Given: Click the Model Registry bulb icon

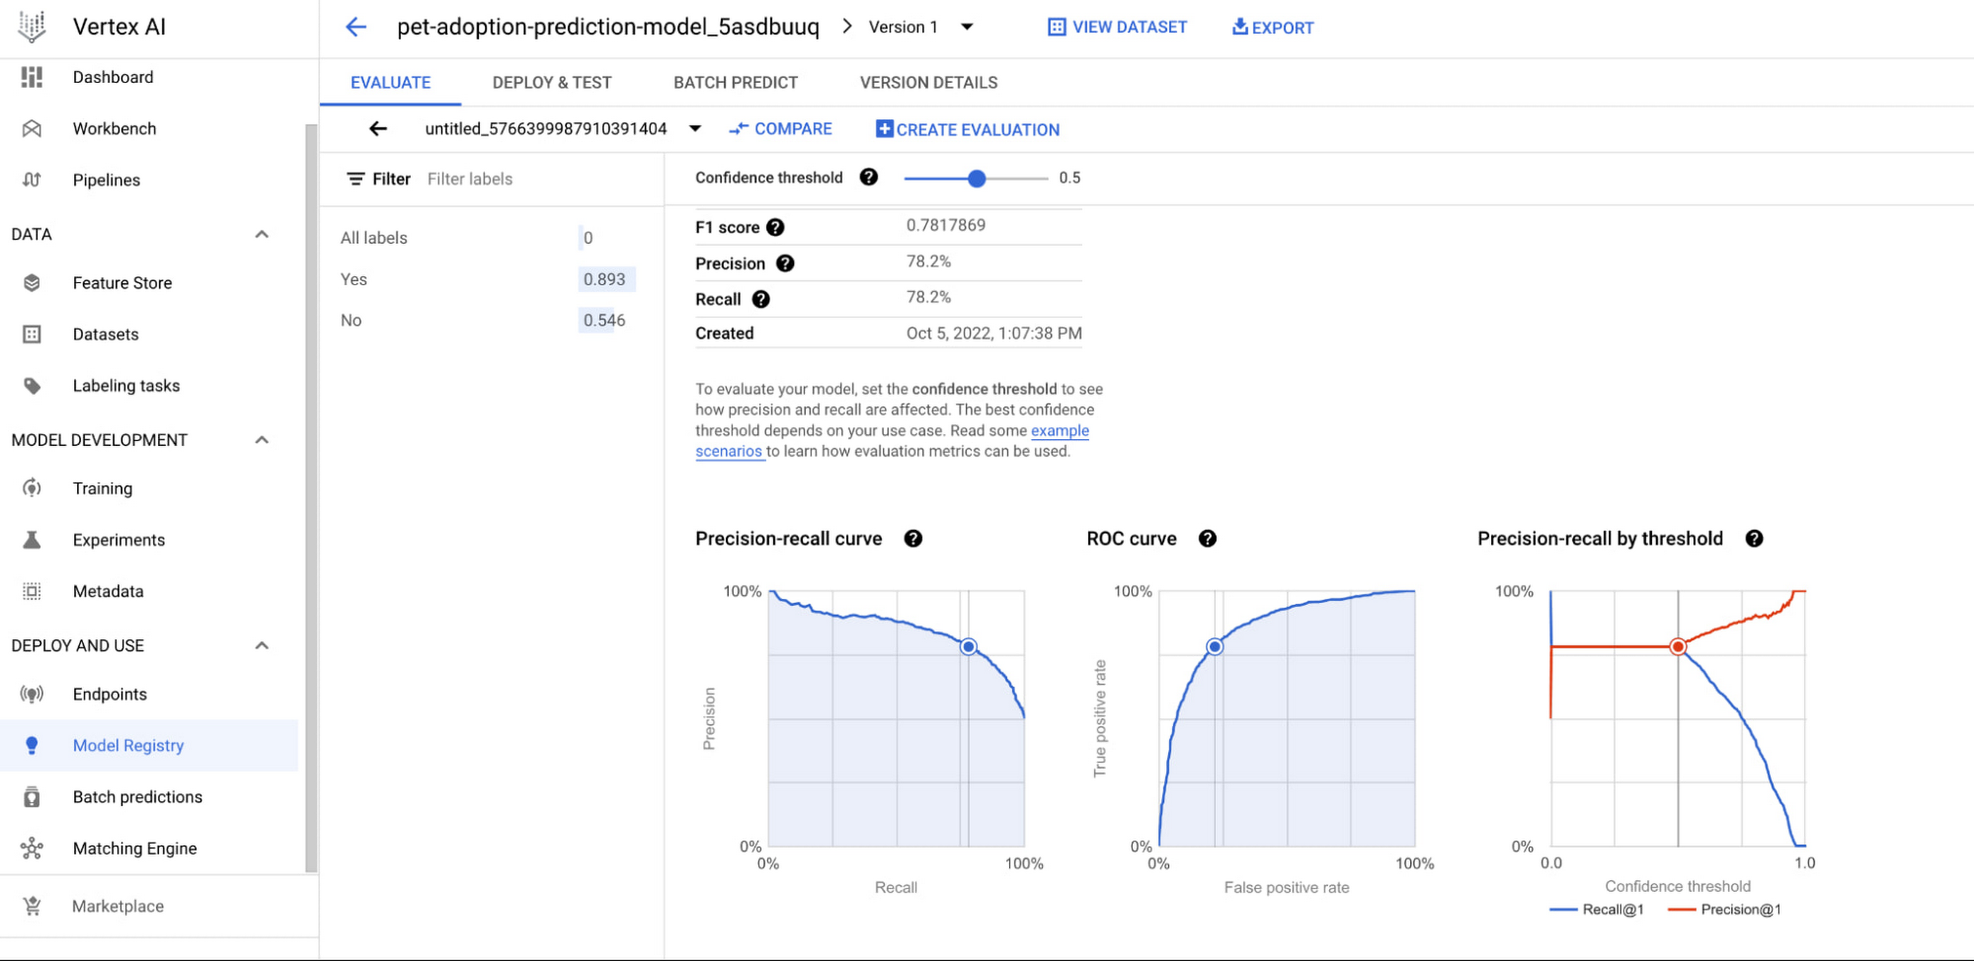Looking at the screenshot, I should coord(32,746).
